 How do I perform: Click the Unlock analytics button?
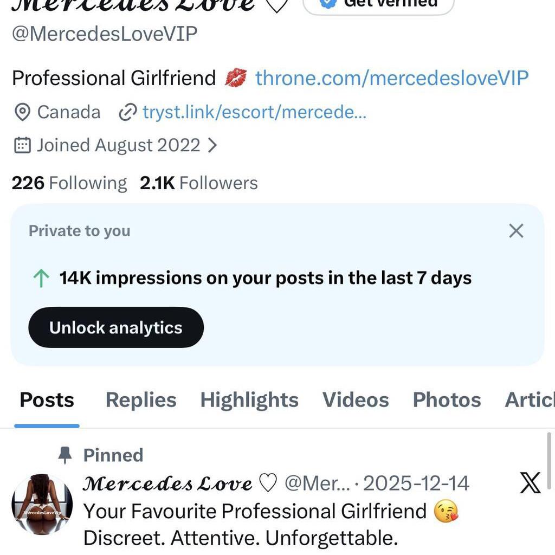click(115, 327)
